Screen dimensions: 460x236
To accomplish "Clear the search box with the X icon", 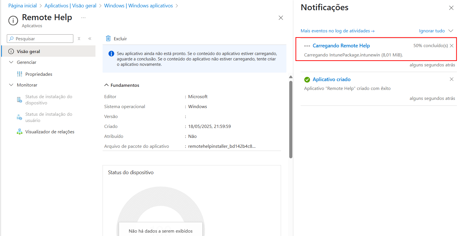I will pos(79,39).
